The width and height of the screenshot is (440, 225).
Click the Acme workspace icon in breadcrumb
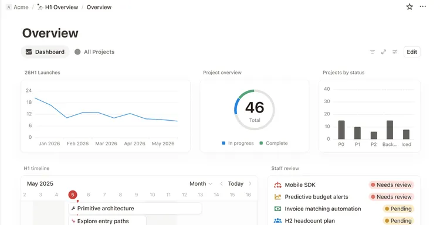pos(9,7)
